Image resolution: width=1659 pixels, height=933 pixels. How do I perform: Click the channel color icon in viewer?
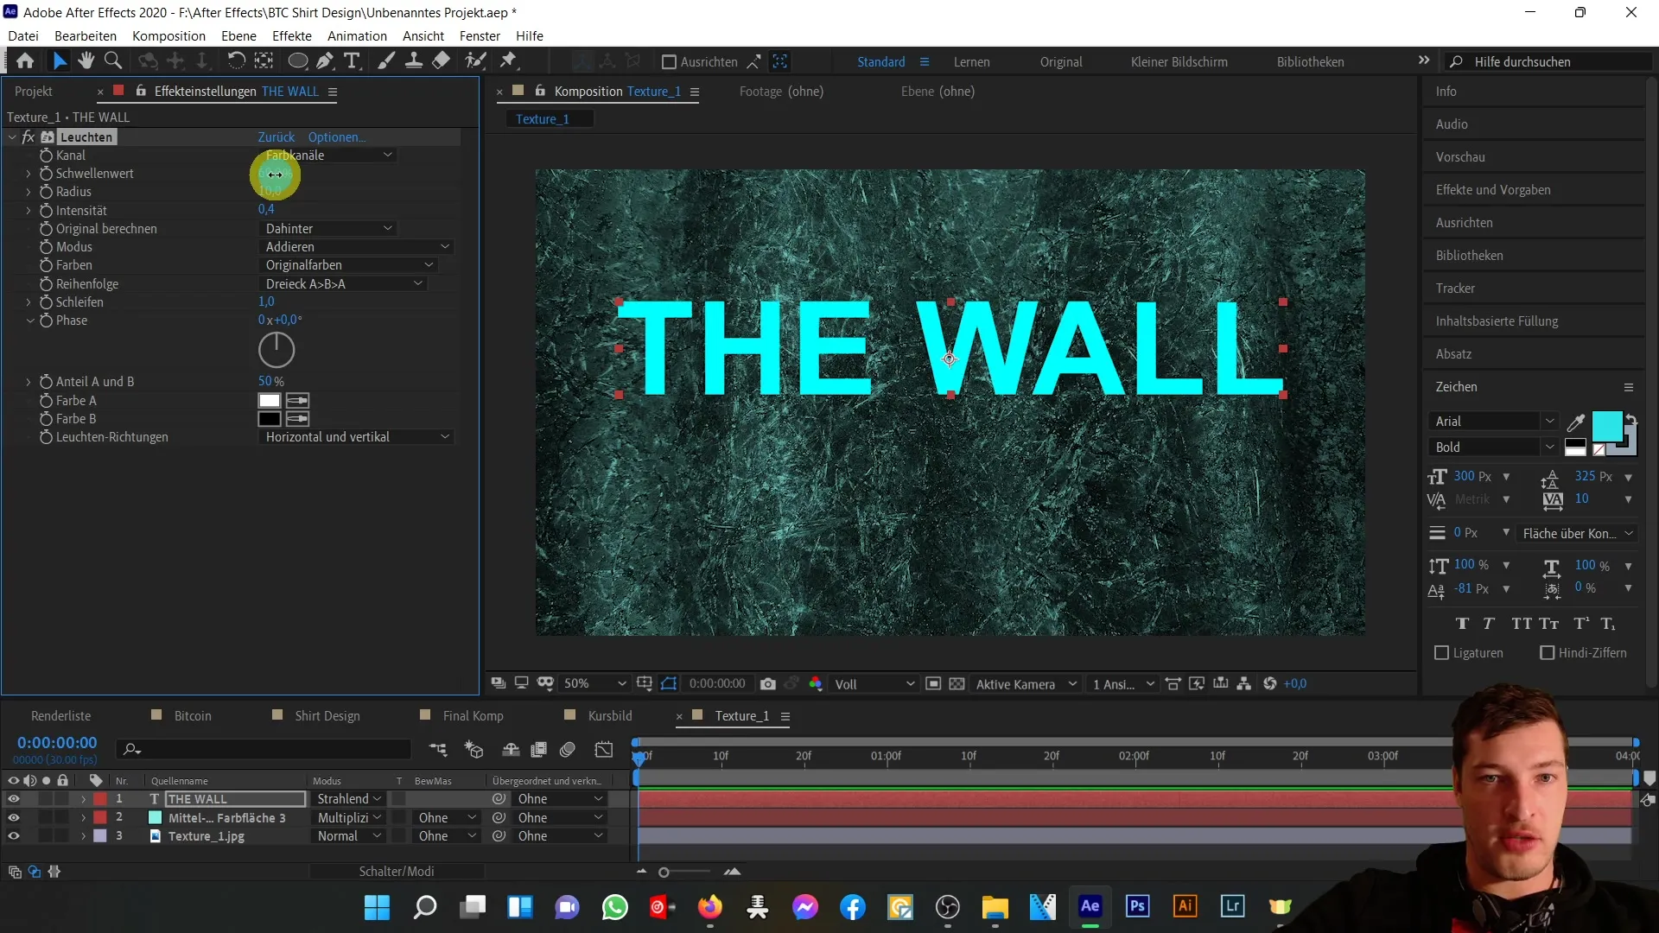tap(815, 683)
